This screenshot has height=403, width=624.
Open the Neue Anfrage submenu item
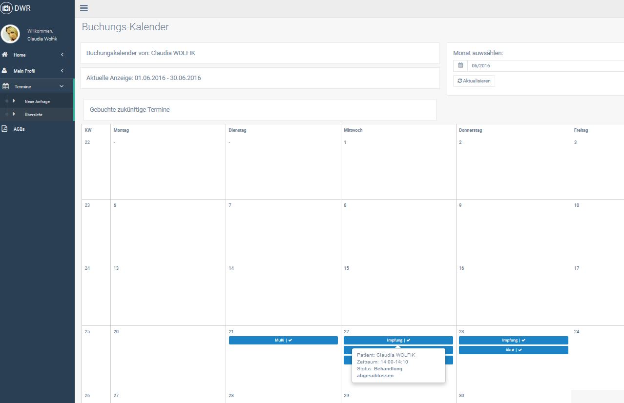pos(37,101)
